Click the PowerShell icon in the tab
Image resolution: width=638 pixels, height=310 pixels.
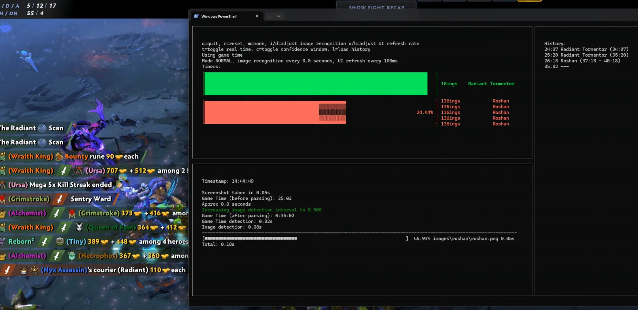tap(196, 16)
